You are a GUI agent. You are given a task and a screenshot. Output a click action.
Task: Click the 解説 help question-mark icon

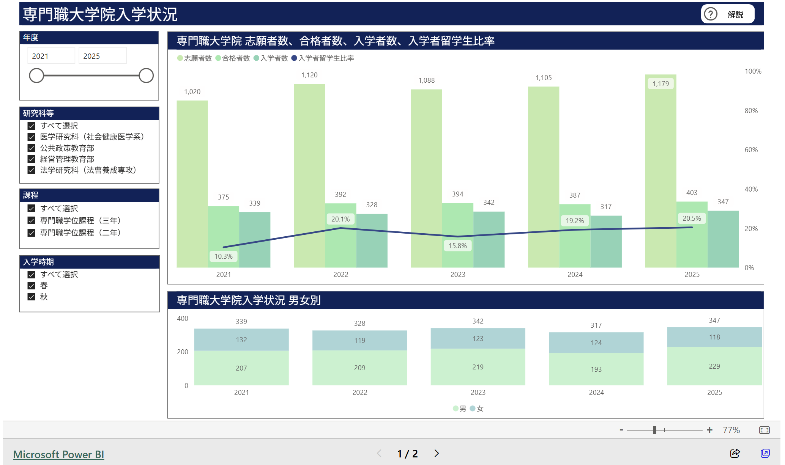(x=710, y=14)
